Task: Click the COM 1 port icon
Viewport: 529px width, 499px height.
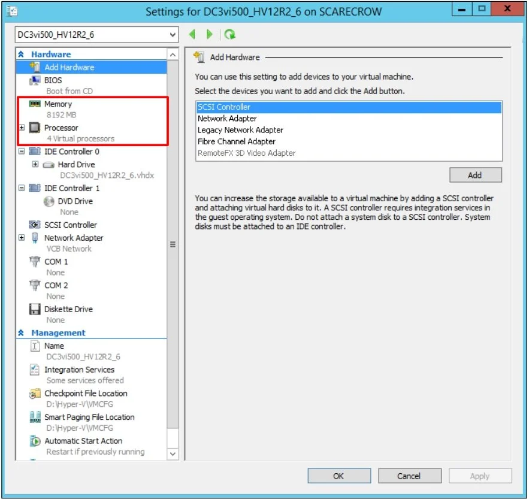Action: [35, 261]
